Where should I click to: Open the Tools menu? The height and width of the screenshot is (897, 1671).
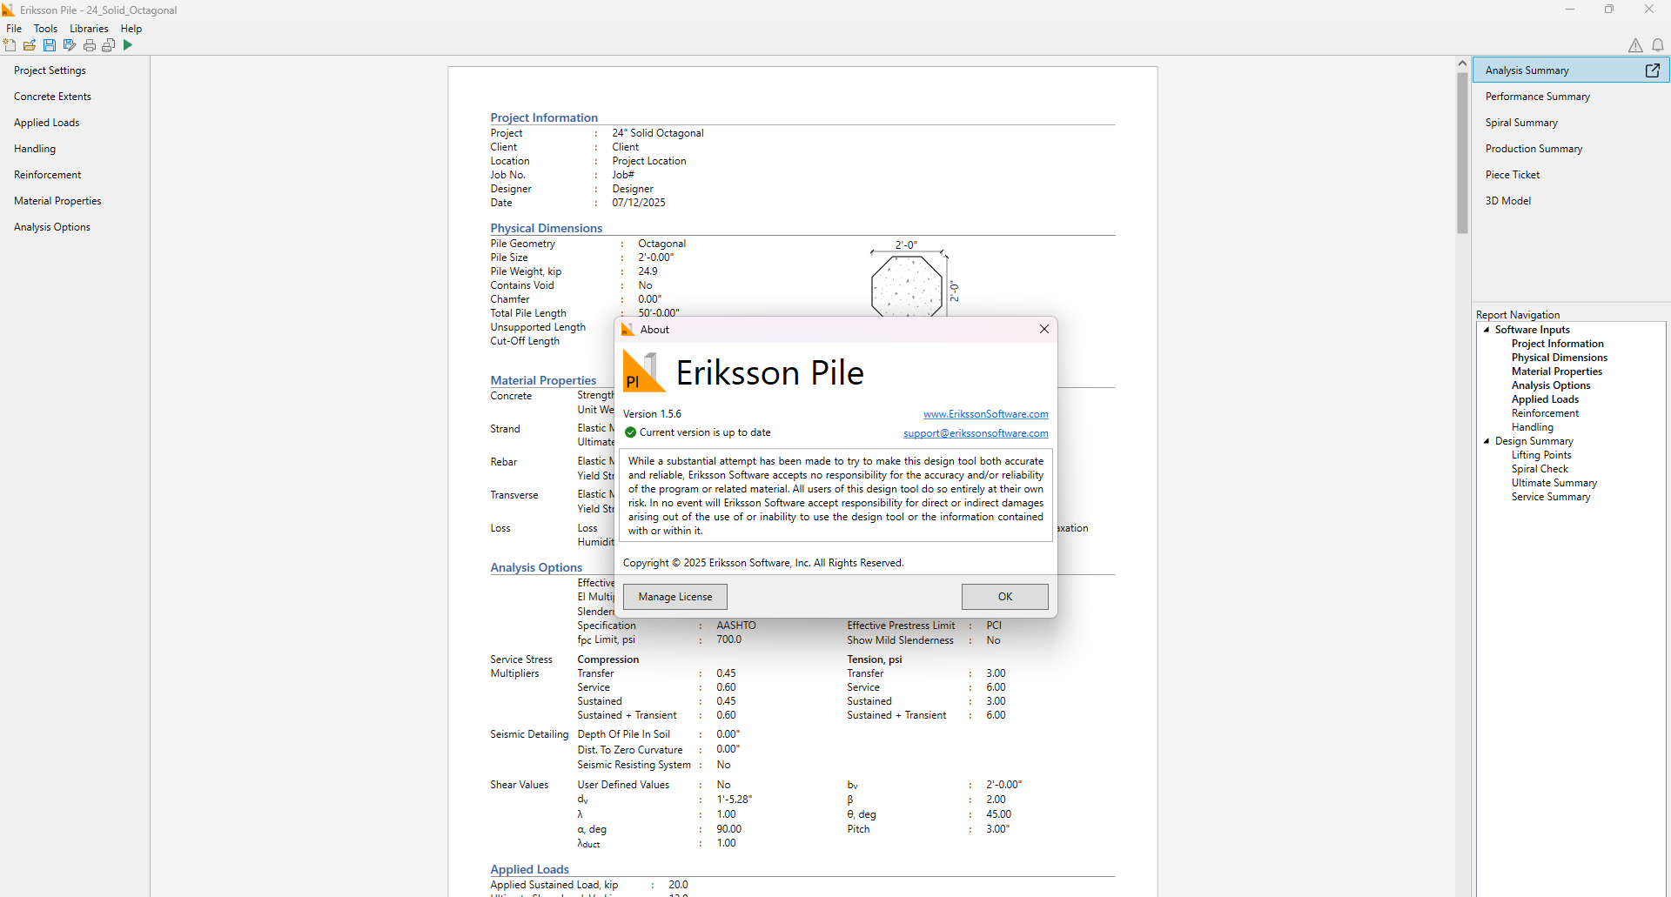(x=45, y=29)
